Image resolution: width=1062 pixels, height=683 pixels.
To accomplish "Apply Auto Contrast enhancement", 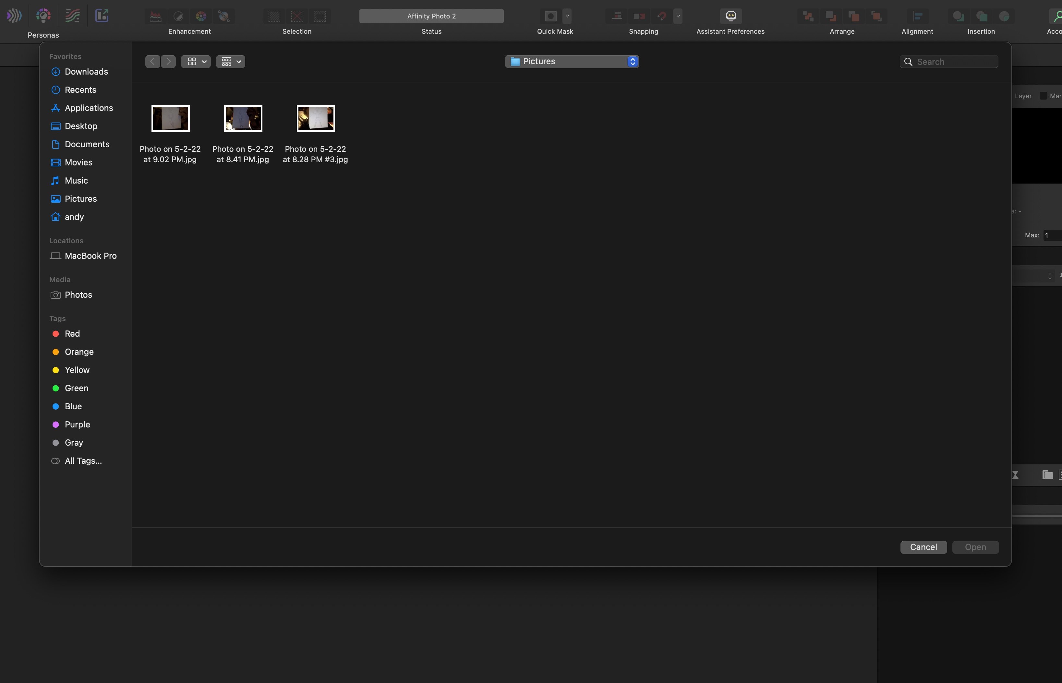I will point(178,17).
